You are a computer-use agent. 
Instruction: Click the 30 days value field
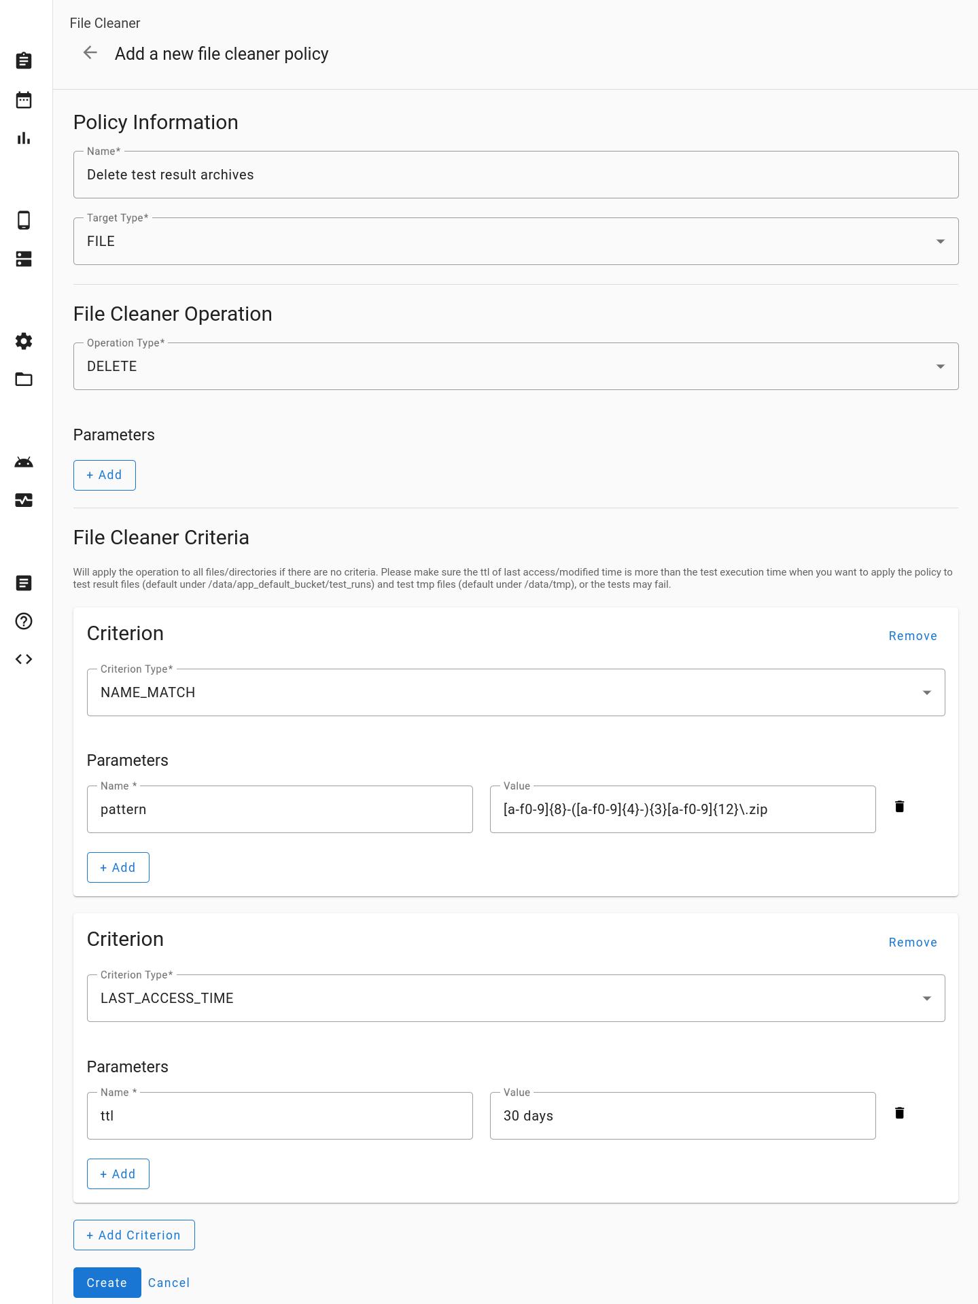[682, 1116]
